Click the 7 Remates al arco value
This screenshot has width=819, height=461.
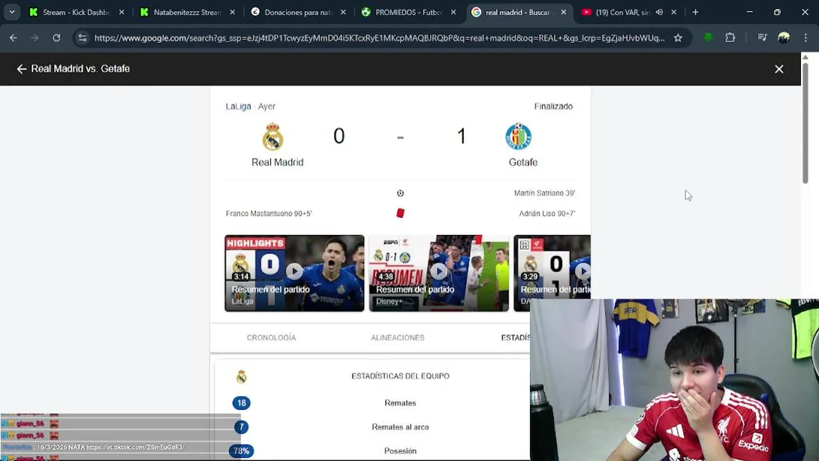241,427
